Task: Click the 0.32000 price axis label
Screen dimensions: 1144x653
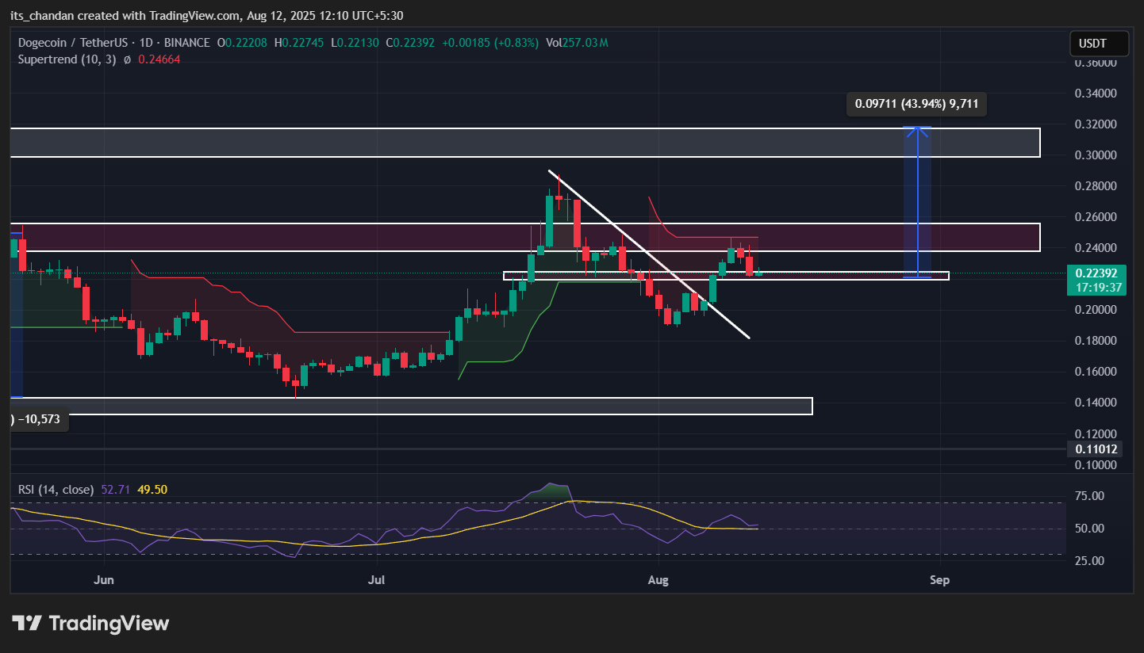Action: click(1096, 124)
